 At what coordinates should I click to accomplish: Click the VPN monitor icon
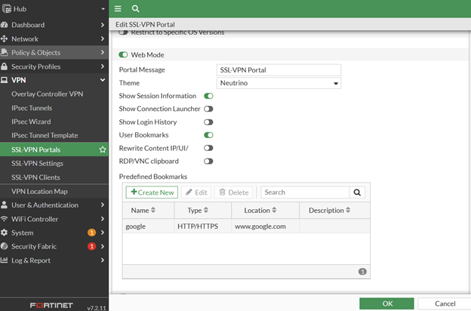(5, 80)
